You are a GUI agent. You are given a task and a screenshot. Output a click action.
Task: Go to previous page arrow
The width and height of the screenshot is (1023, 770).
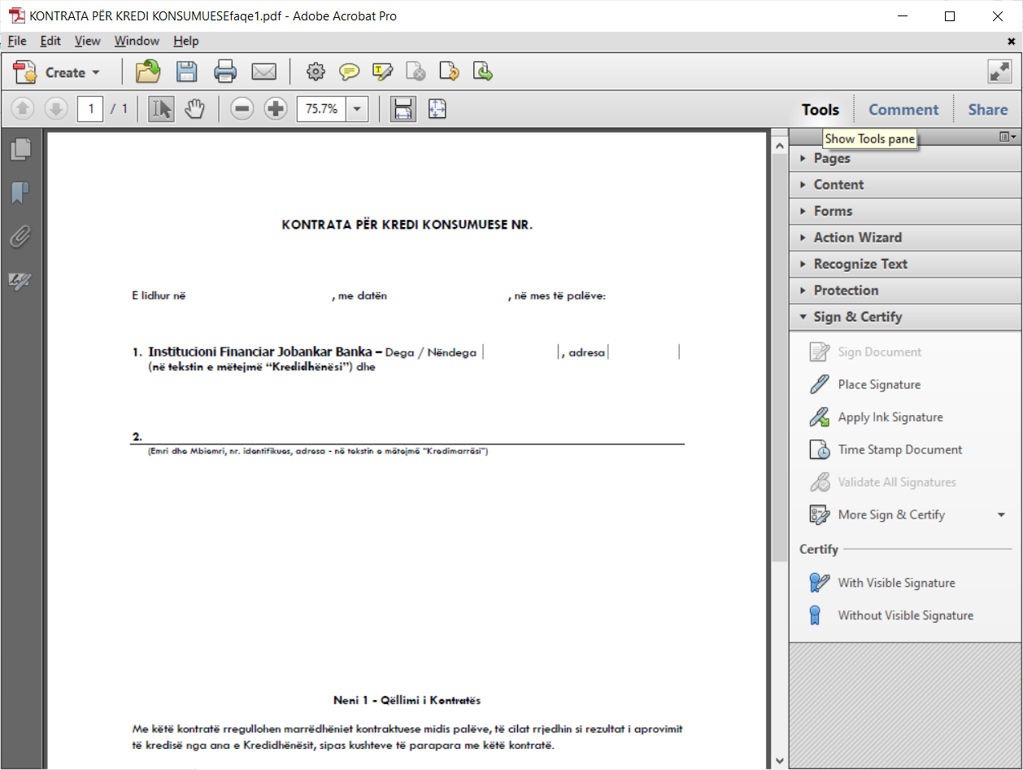point(23,109)
